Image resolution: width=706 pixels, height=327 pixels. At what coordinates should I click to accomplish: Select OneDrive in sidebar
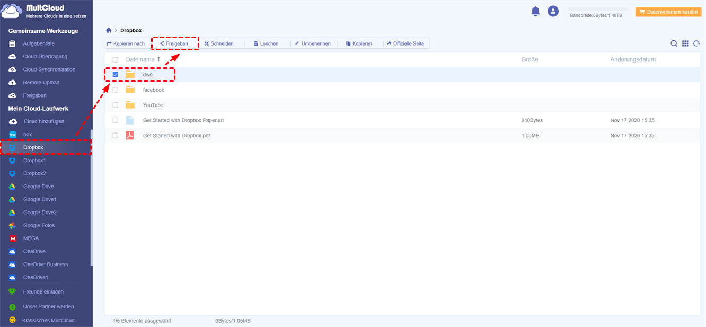[x=34, y=251]
